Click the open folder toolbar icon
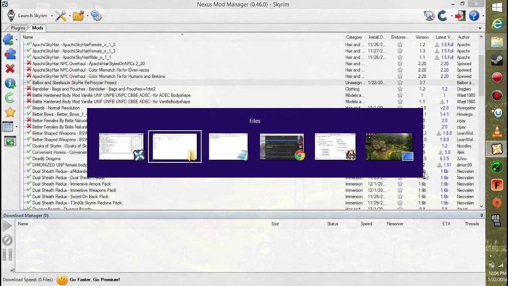This screenshot has height=286, width=508. click(x=79, y=15)
